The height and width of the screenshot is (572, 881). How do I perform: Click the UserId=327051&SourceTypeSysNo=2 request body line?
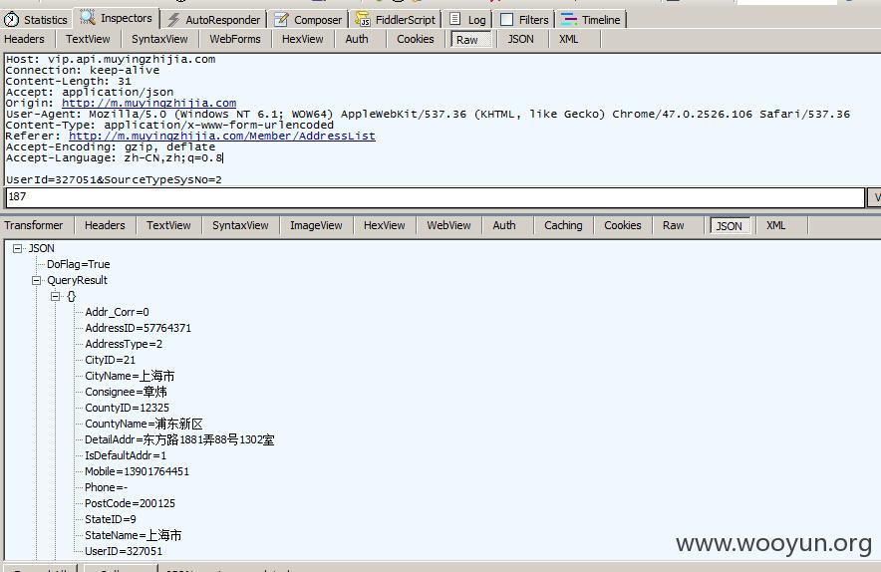[114, 179]
